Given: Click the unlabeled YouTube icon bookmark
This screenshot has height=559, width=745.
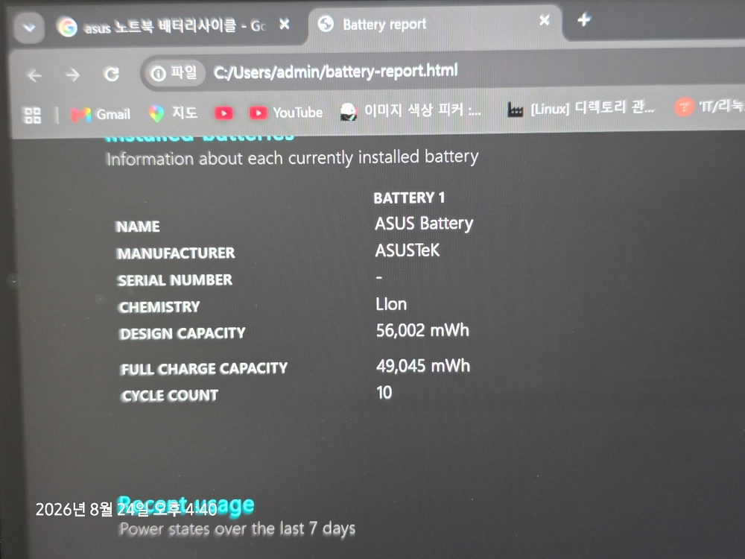Looking at the screenshot, I should click(223, 113).
